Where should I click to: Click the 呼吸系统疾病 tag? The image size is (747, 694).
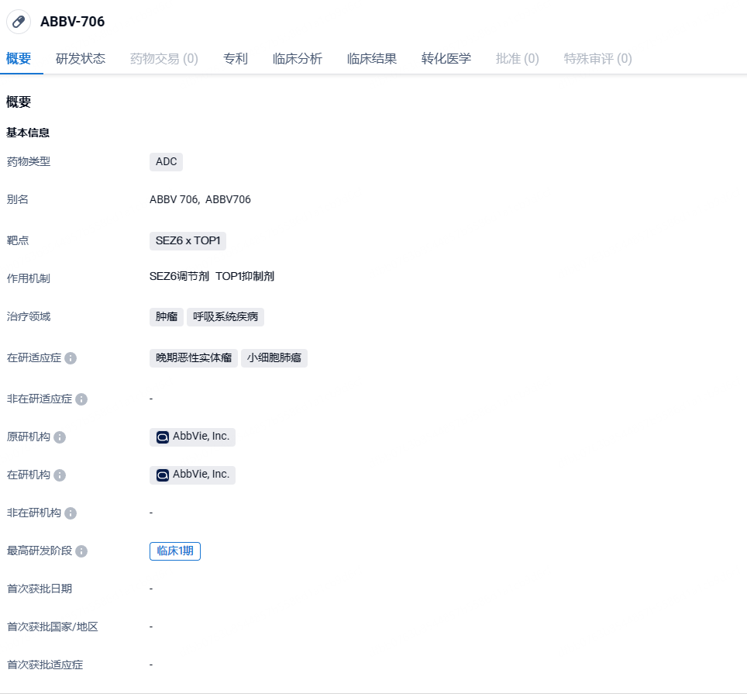[225, 317]
